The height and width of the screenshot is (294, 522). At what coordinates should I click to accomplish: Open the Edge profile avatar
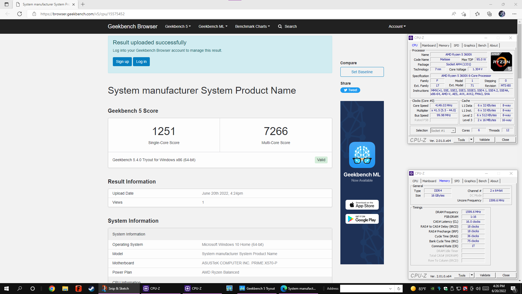[x=502, y=14]
